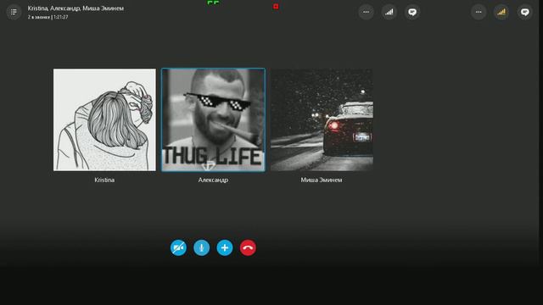Select Александр's Thug Life avatar
543x305 pixels.
click(x=213, y=119)
